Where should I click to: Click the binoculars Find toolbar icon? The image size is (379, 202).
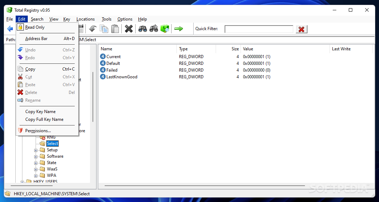(143, 29)
